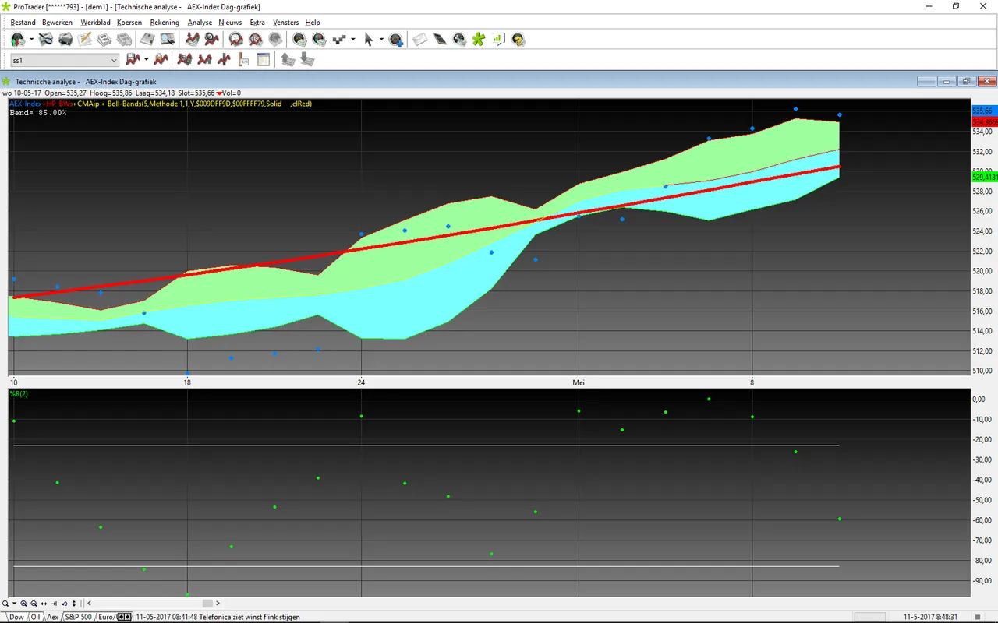
Task: Click the grey down arrow icon
Action: pos(307,59)
